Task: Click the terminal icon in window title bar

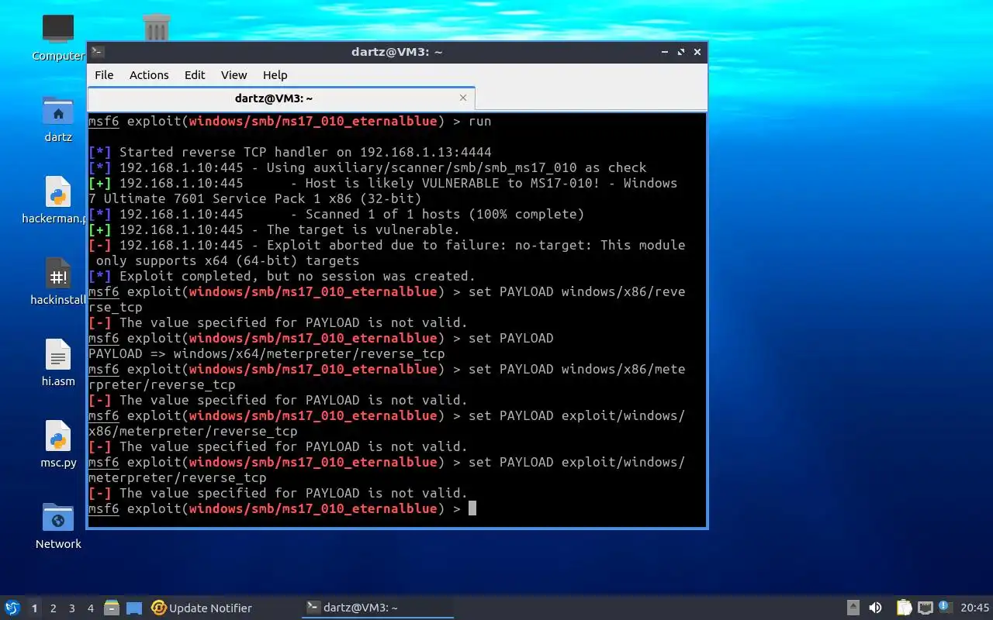Action: [x=97, y=52]
